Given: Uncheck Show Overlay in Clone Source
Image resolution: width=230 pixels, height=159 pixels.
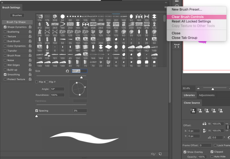Looking at the screenshot, I should tap(185, 152).
